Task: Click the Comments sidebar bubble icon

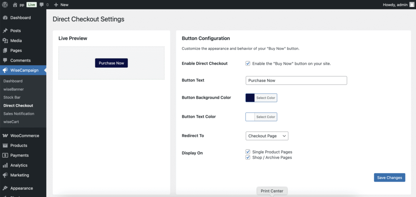Action: [5, 60]
